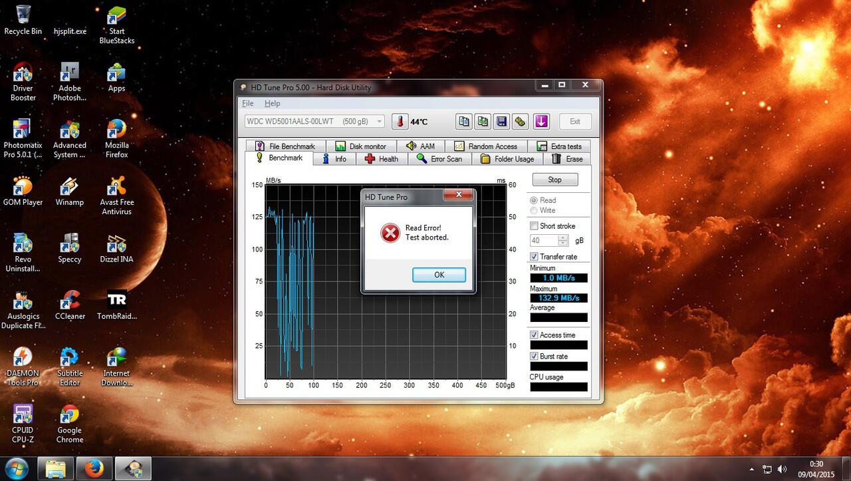Image resolution: width=851 pixels, height=481 pixels.
Task: Switch to the Error Scan tab
Action: click(x=439, y=159)
